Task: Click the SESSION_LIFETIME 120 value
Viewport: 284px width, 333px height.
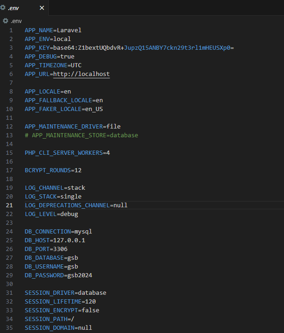Action: pos(90,302)
